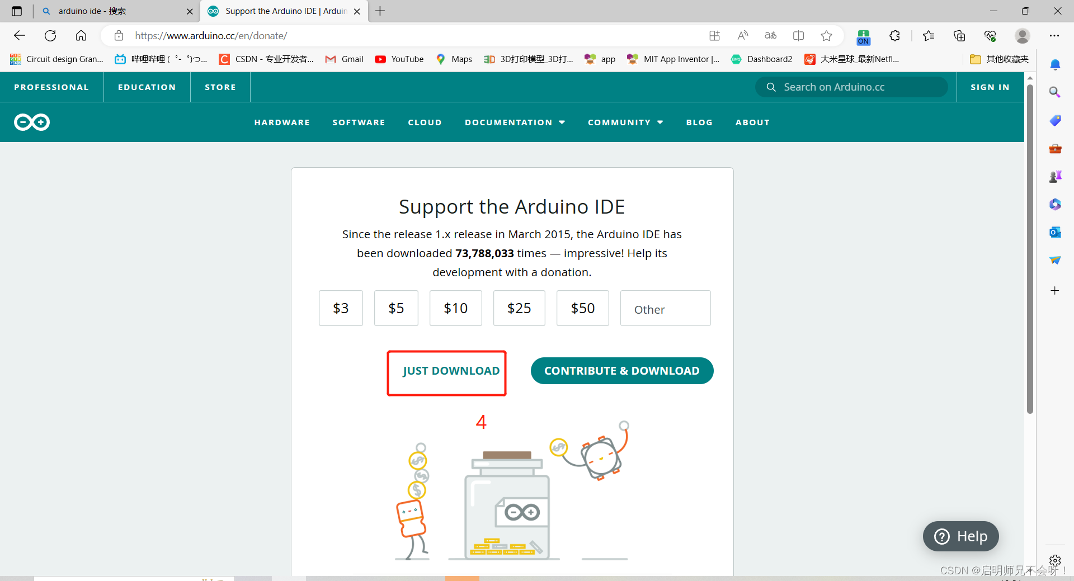Open the sidebar Microsoft 365 icon

click(1055, 204)
